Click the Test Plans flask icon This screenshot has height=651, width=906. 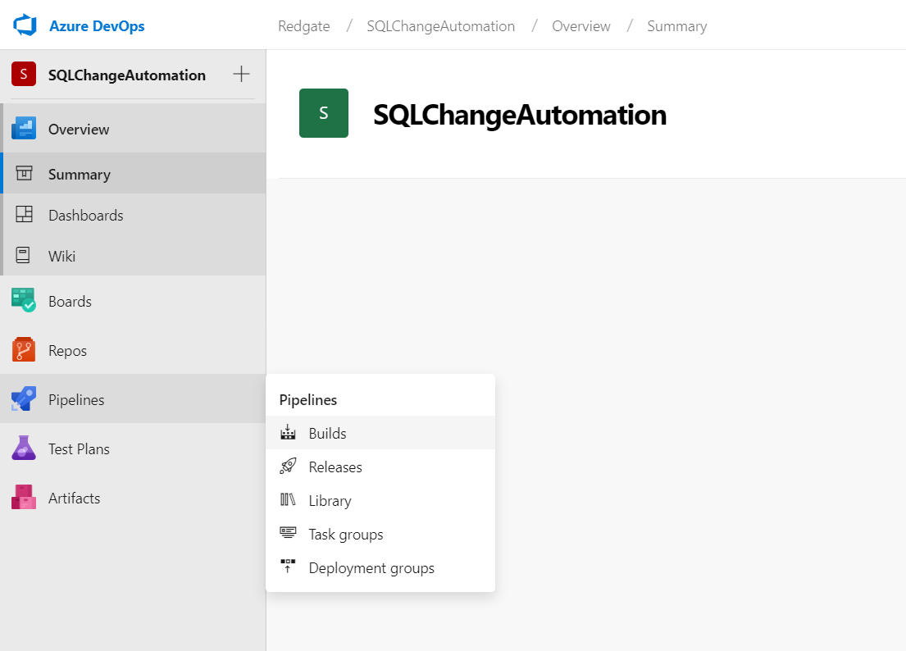coord(24,448)
